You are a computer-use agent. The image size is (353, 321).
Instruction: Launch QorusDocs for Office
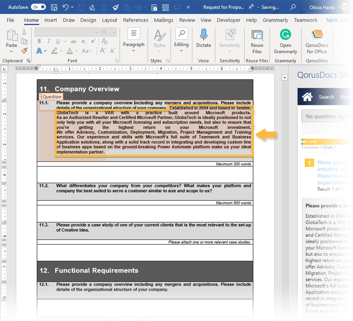click(317, 42)
